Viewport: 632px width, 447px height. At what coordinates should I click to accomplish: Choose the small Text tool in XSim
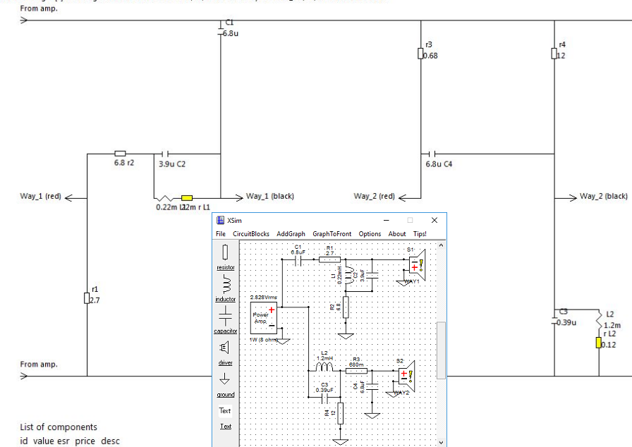coord(225,427)
